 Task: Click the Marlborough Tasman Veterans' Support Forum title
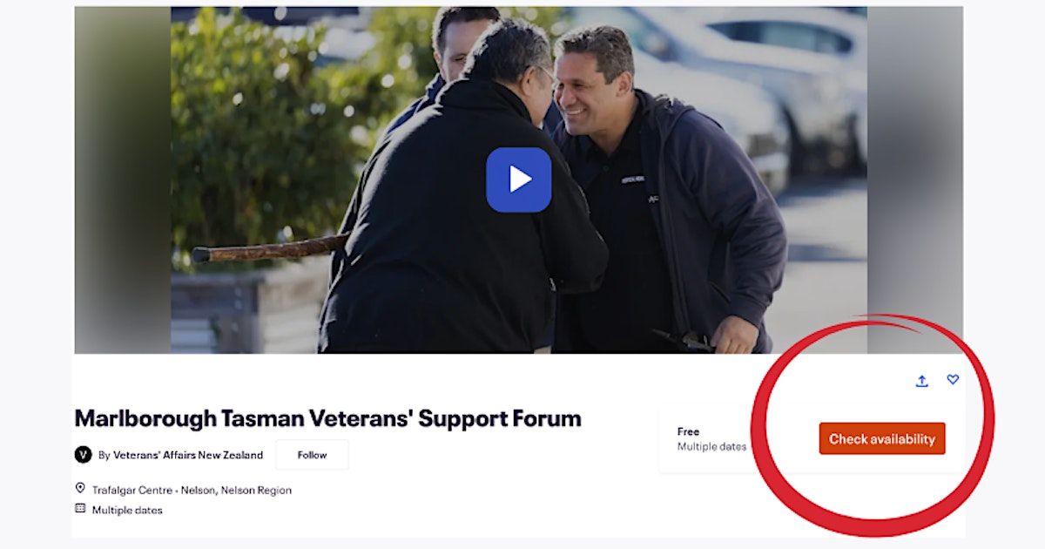327,418
